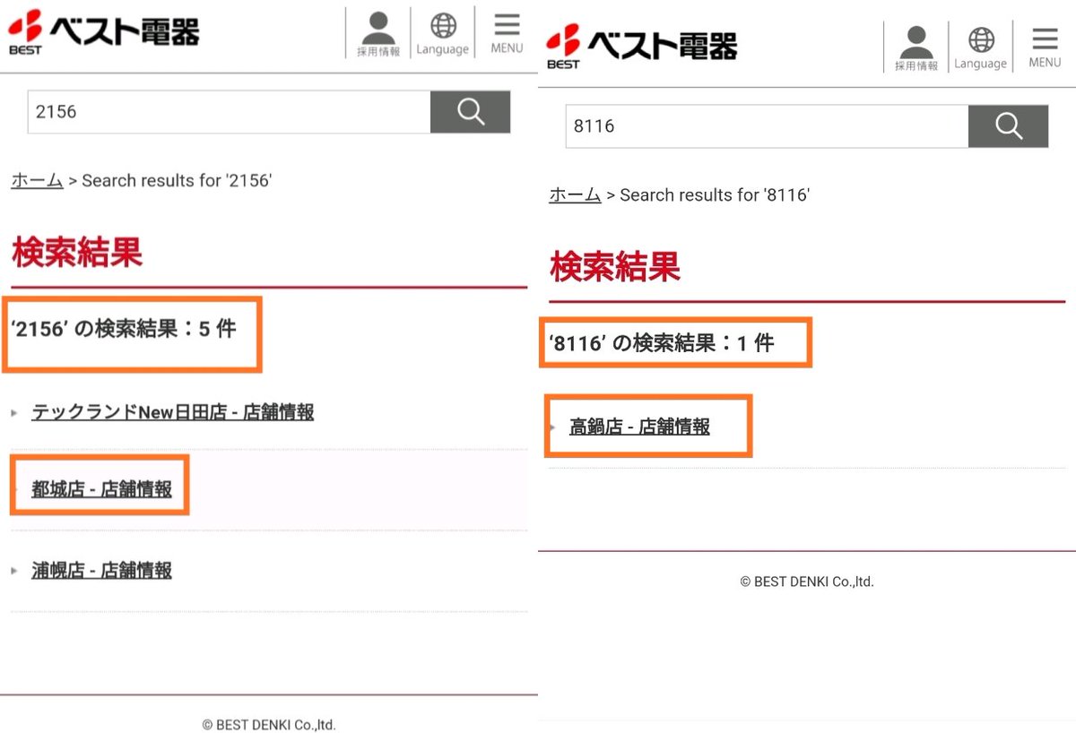The height and width of the screenshot is (733, 1076).
Task: Open 浦幌店 - 店舗情報 link
Action: [101, 570]
